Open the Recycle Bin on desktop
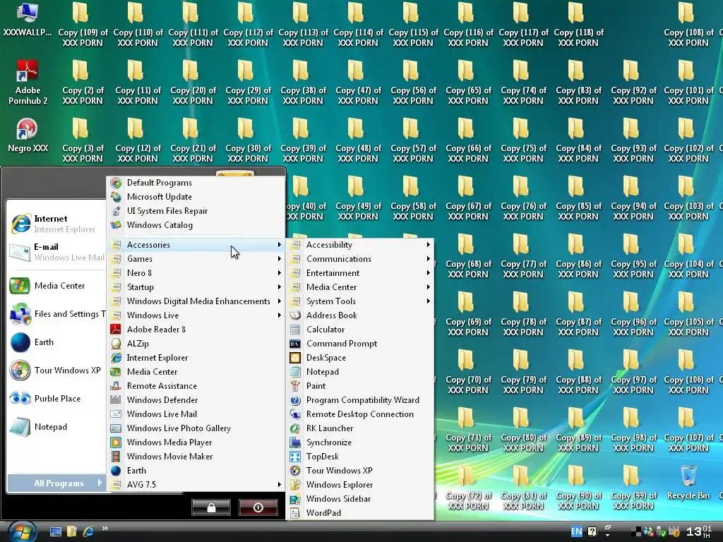 (688, 483)
